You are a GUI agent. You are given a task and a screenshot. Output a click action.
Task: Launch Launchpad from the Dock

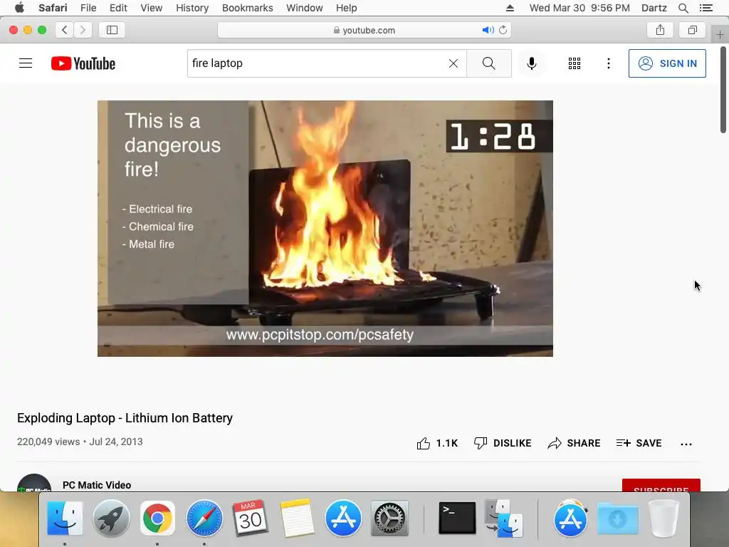tap(111, 519)
